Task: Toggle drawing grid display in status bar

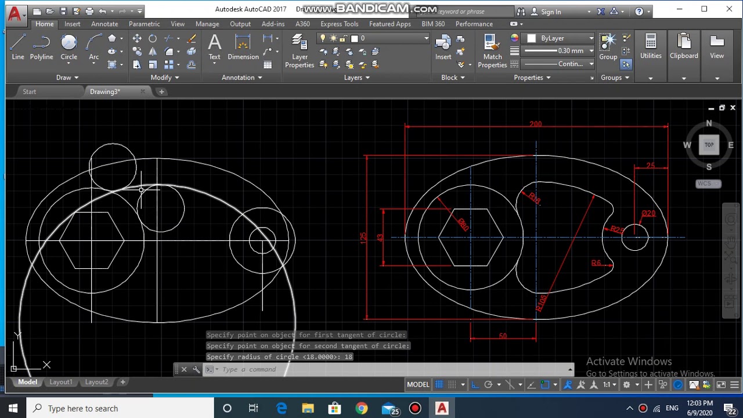Action: (x=439, y=384)
